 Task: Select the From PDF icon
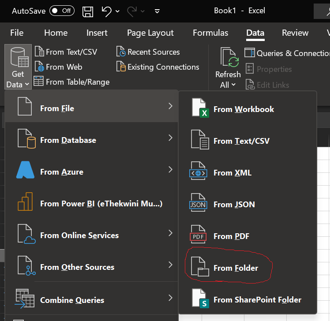pyautogui.click(x=198, y=236)
